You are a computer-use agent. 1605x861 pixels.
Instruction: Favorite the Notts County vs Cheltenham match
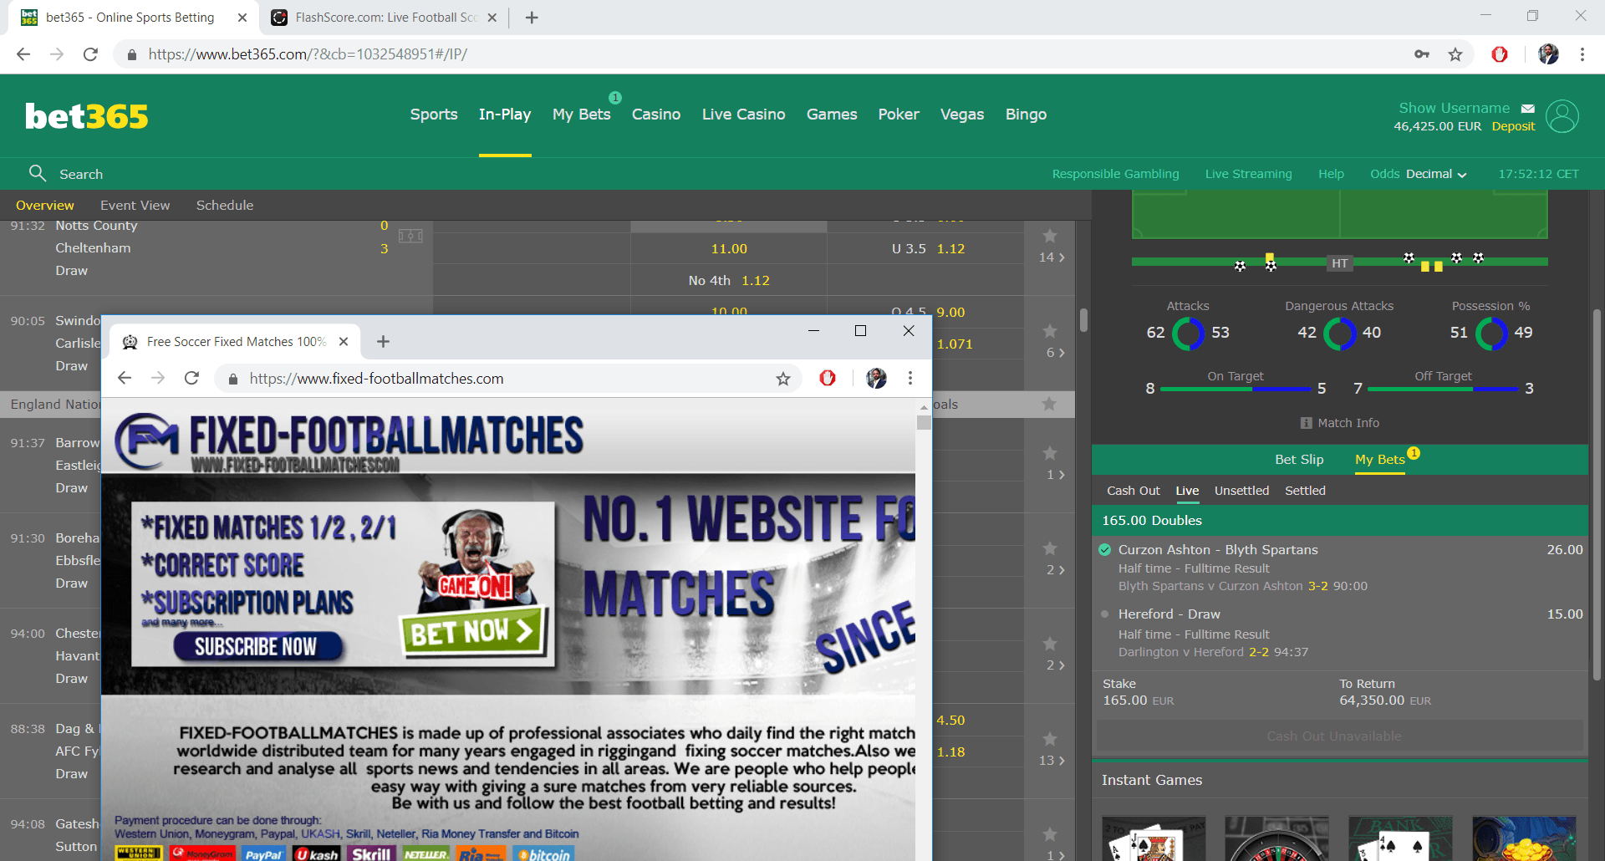(x=1050, y=236)
